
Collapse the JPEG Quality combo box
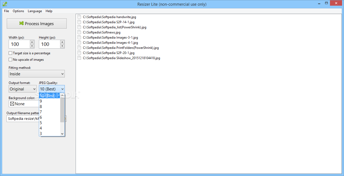point(52,89)
